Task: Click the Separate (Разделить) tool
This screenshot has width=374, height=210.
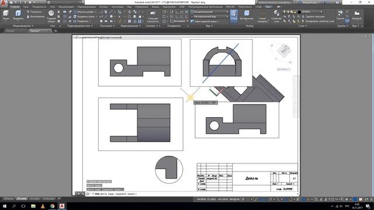Action: (81, 21)
